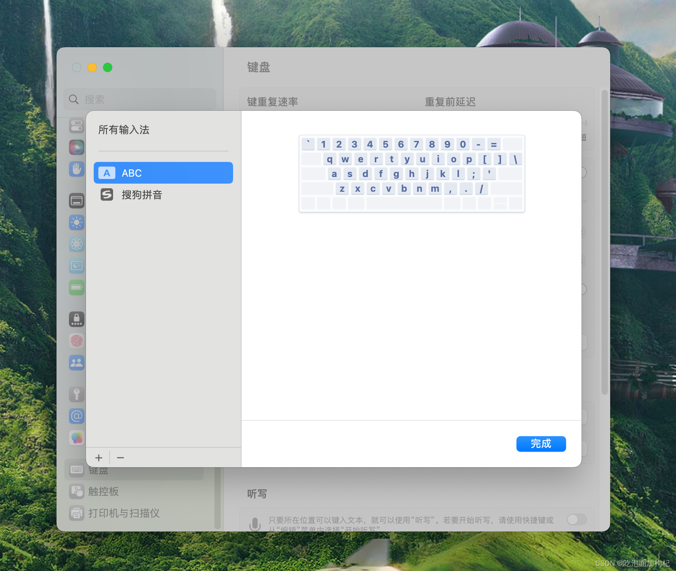Screen dimensions: 676x571
Task: Open Siri settings icon in the sidebar
Action: [x=77, y=147]
